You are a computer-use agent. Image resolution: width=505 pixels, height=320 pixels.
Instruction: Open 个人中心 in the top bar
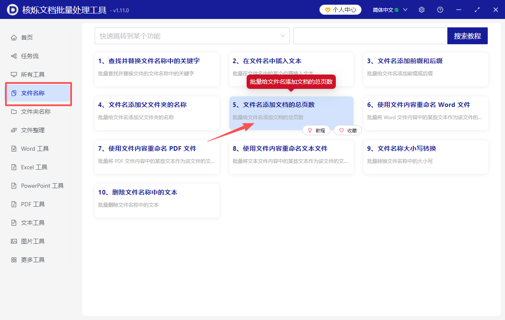(x=340, y=9)
